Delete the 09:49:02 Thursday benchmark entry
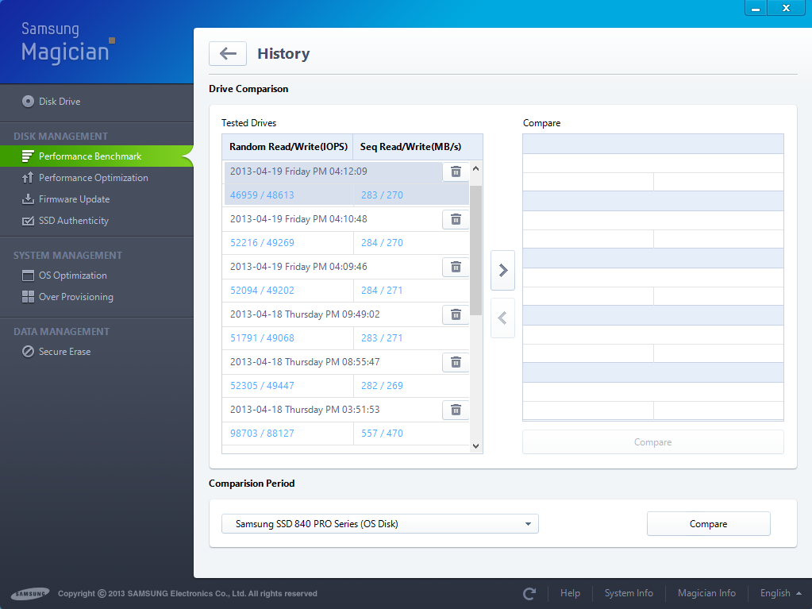 pyautogui.click(x=456, y=314)
